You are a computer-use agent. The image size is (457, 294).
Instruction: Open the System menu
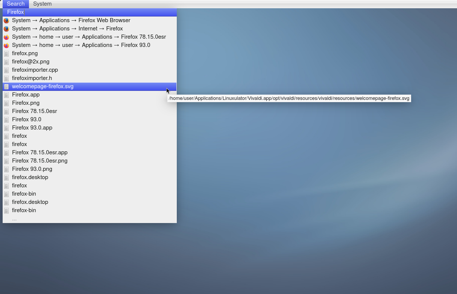click(42, 4)
